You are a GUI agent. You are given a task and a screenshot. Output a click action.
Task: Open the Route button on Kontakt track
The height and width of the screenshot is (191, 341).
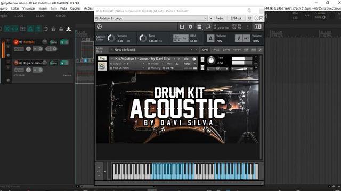click(53, 42)
